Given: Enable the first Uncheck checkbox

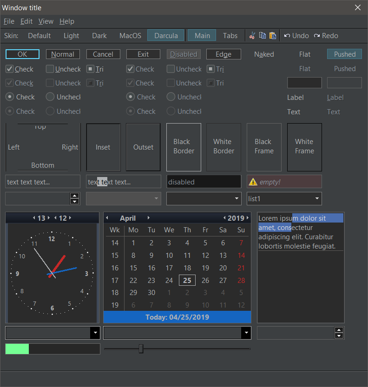Looking at the screenshot, I should point(50,69).
